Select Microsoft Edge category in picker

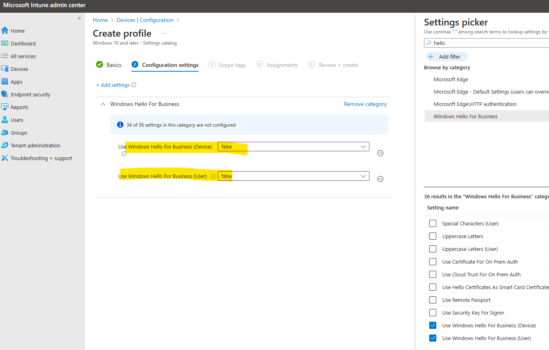pyautogui.click(x=451, y=79)
